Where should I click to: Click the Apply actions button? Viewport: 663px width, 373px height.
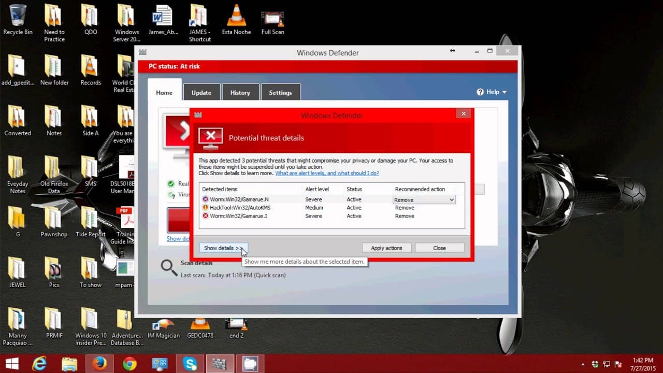tap(386, 248)
